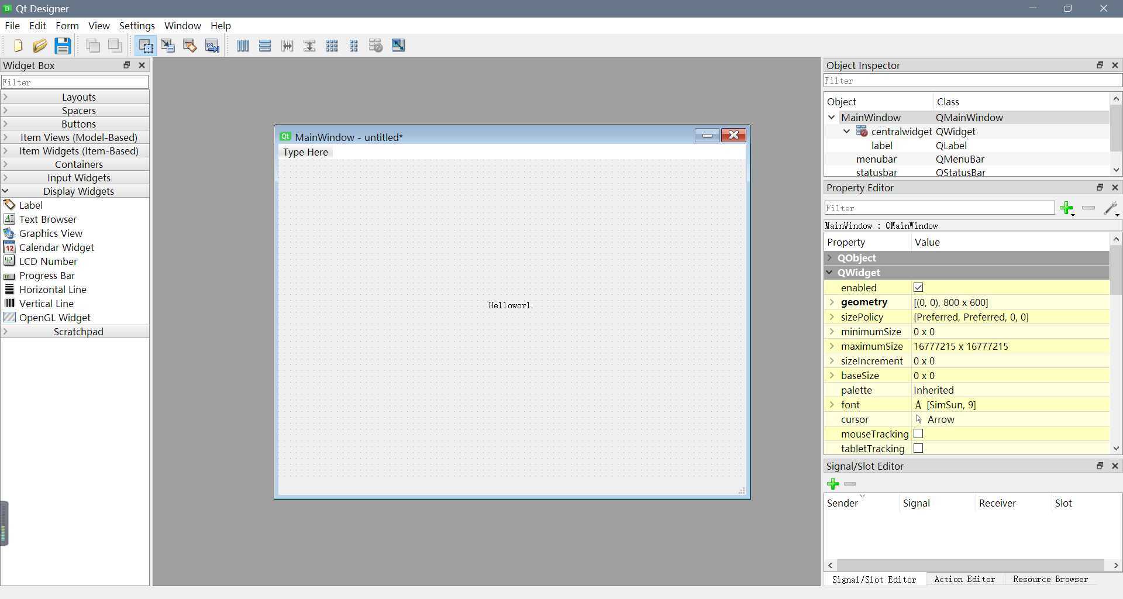This screenshot has height=599, width=1123.
Task: Click the Save Form floppy icon
Action: [x=63, y=46]
